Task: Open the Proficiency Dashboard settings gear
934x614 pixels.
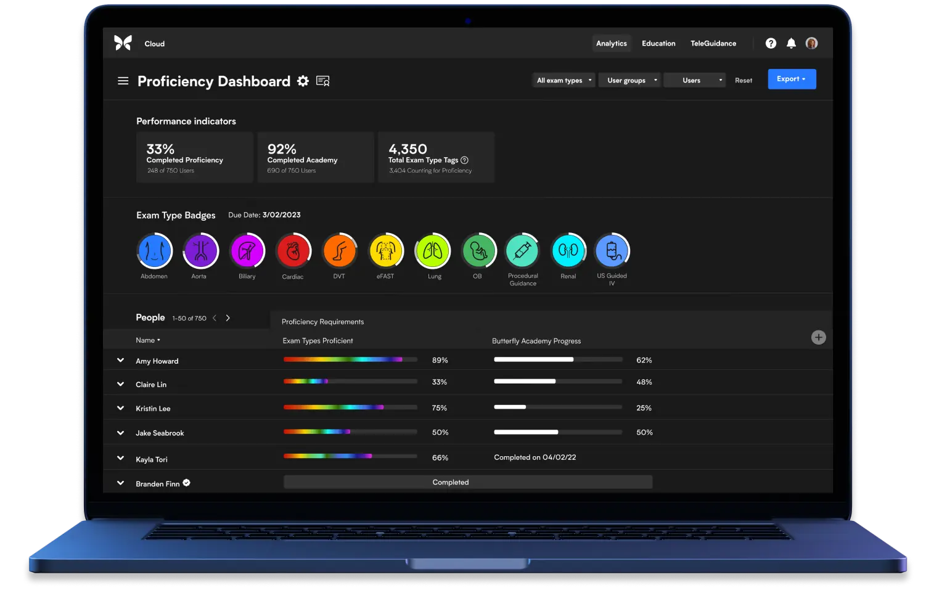Action: point(303,81)
